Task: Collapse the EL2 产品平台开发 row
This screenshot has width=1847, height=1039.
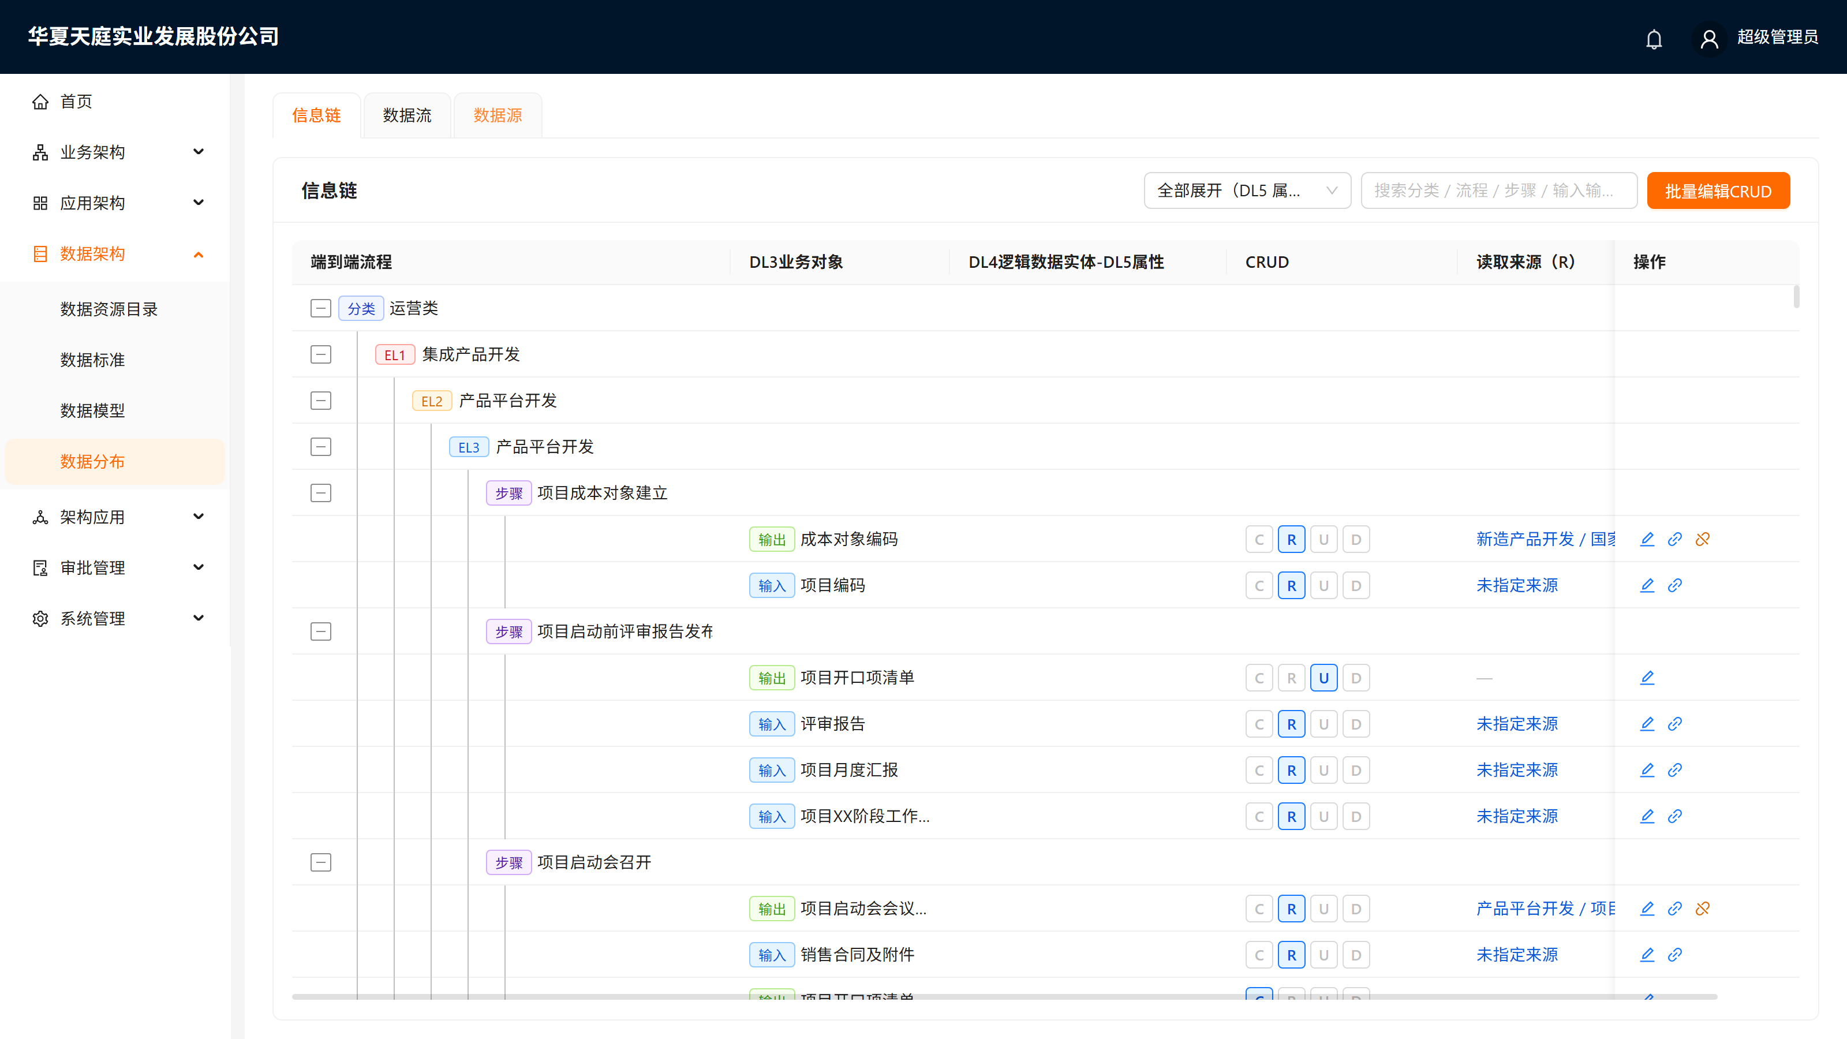Action: pos(320,400)
